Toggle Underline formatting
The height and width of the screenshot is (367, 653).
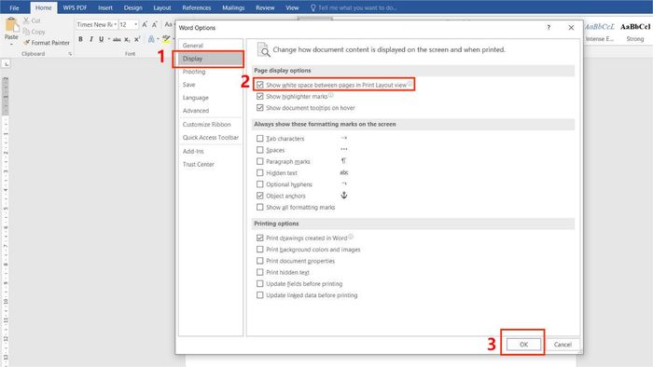(101, 39)
